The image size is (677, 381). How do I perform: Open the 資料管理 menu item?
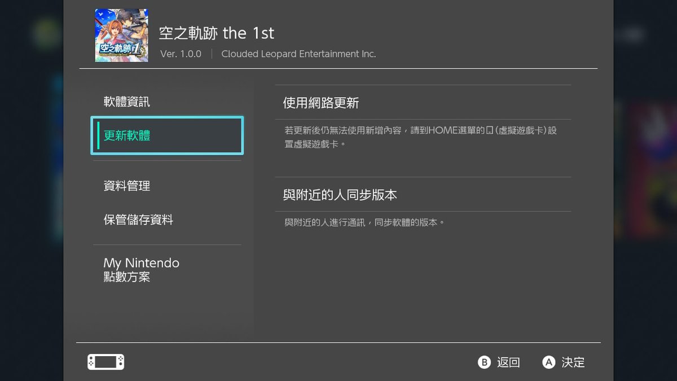pos(167,186)
